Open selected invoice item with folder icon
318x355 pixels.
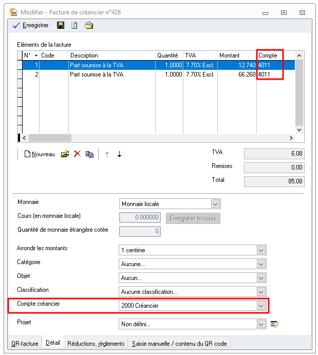click(x=65, y=154)
